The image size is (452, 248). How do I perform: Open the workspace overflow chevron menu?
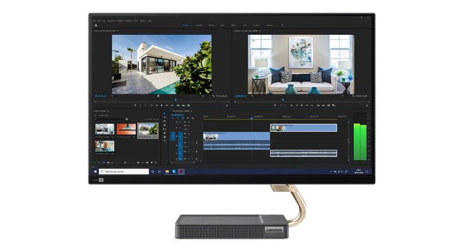[x=283, y=25]
